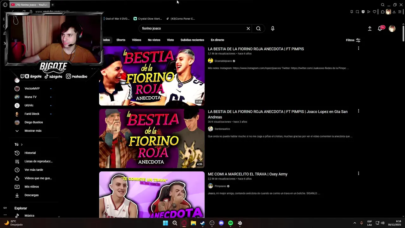The width and height of the screenshot is (405, 228).
Task: Click the Opera My Flow send icon
Action: pyautogui.click(x=369, y=12)
